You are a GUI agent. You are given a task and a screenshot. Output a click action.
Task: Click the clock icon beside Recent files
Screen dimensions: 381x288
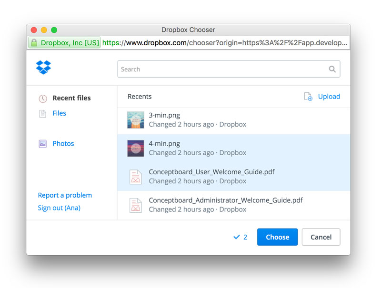pos(43,99)
